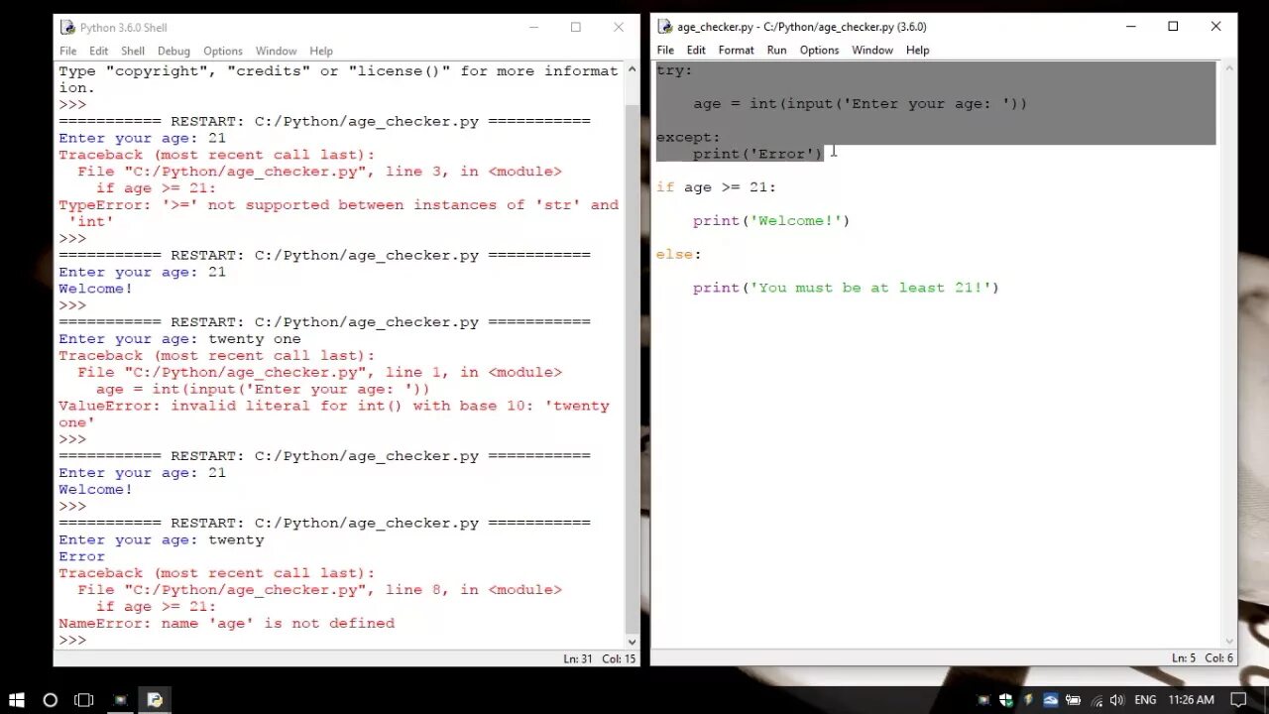
Task: Minimize the Python Shell window
Action: pos(533,27)
